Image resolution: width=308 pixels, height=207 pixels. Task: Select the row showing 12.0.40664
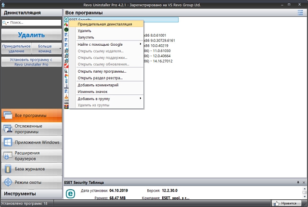[157, 56]
